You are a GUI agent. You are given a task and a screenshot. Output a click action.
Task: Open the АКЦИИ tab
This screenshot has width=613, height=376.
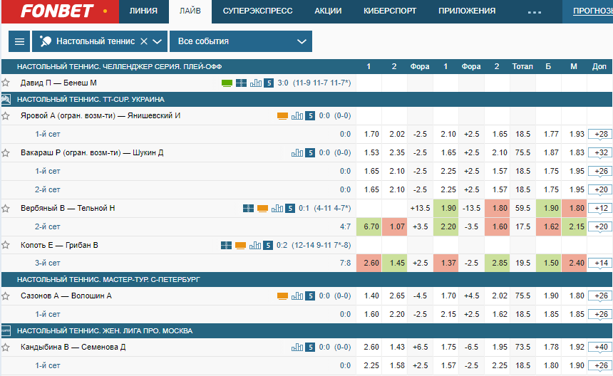(328, 11)
